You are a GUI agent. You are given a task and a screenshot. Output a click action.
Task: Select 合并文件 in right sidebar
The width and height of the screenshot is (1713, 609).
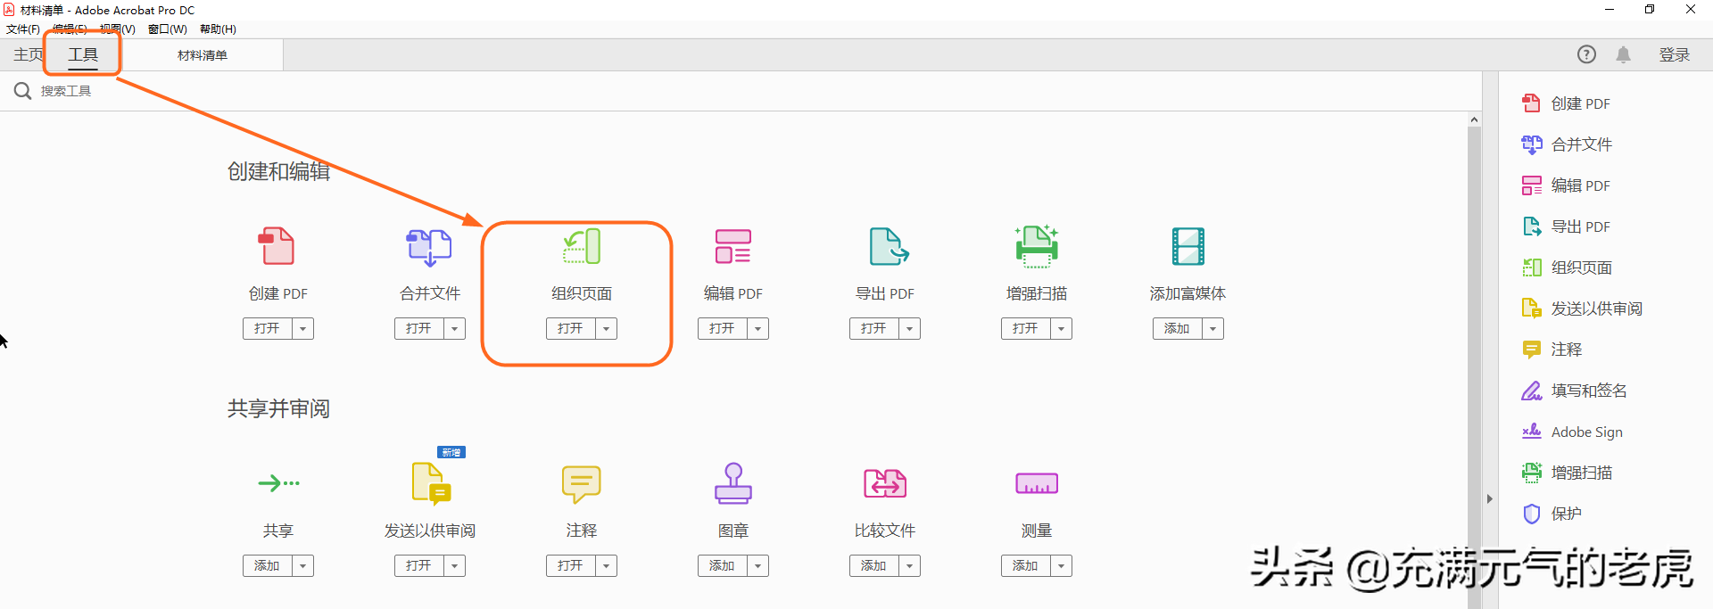point(1567,144)
